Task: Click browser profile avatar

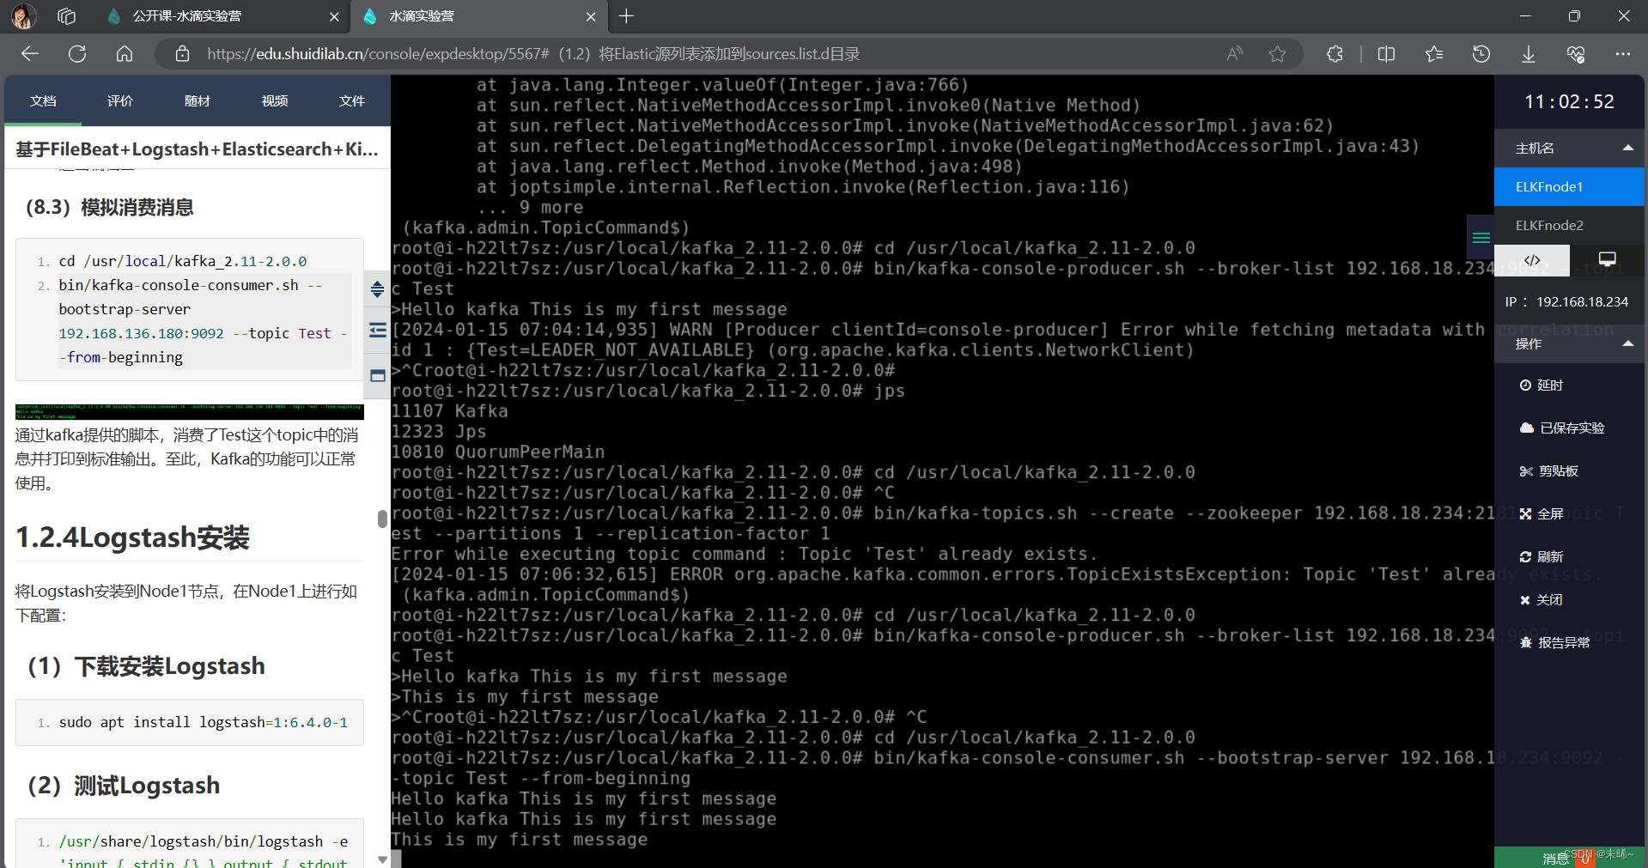Action: [23, 16]
